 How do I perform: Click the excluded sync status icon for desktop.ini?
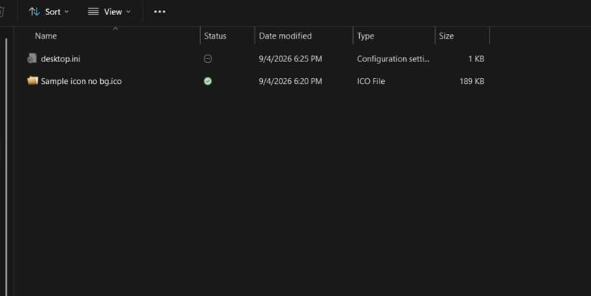tap(208, 59)
